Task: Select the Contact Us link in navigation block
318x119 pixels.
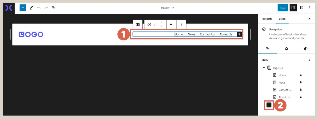Action: [207, 34]
